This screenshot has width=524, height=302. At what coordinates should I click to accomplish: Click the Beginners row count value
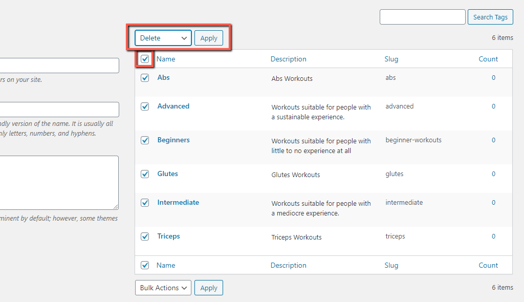(x=493, y=140)
